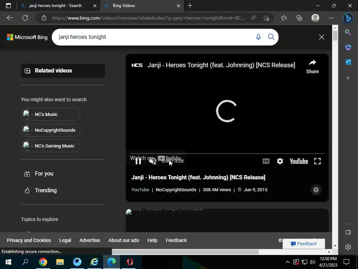Open Outlook in Edge sidebar

coord(348,62)
